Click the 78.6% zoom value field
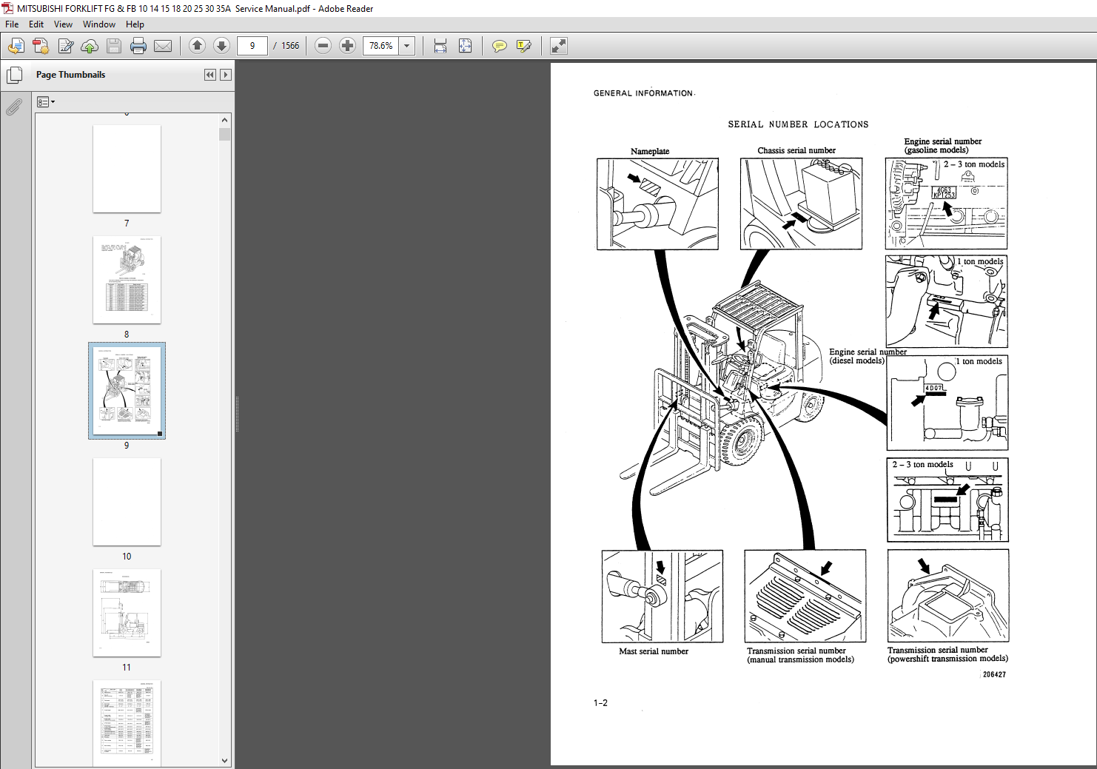Screen dimensions: 1097x769 [x=381, y=46]
